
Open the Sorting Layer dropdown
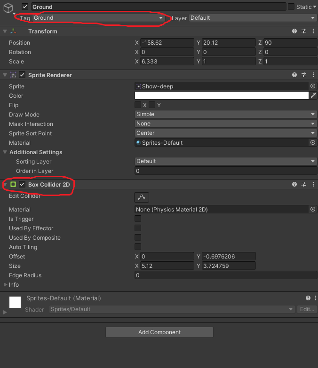[x=226, y=161]
